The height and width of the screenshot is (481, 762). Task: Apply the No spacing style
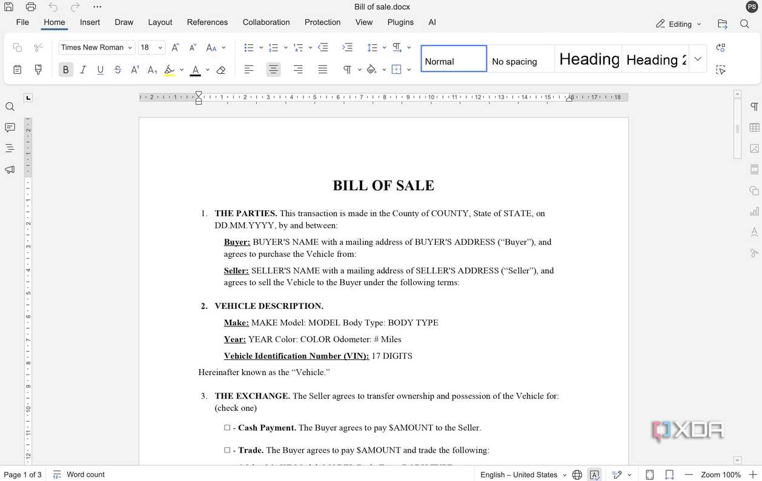pos(521,59)
